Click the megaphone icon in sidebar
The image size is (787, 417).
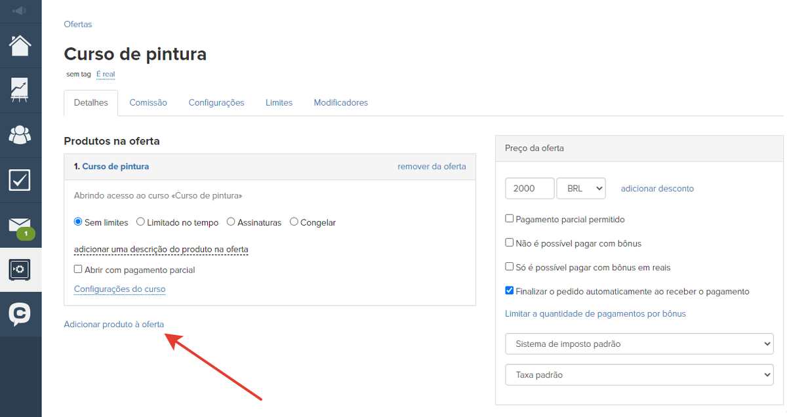point(20,10)
